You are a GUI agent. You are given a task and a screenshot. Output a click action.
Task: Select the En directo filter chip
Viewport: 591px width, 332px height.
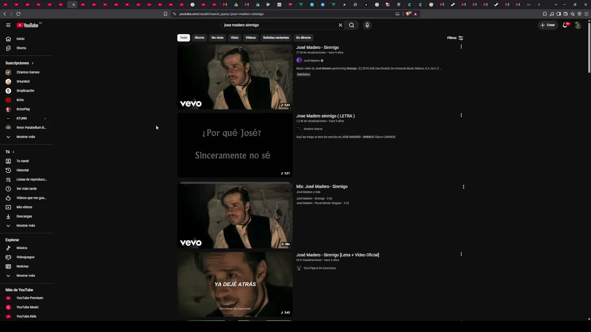pos(303,38)
